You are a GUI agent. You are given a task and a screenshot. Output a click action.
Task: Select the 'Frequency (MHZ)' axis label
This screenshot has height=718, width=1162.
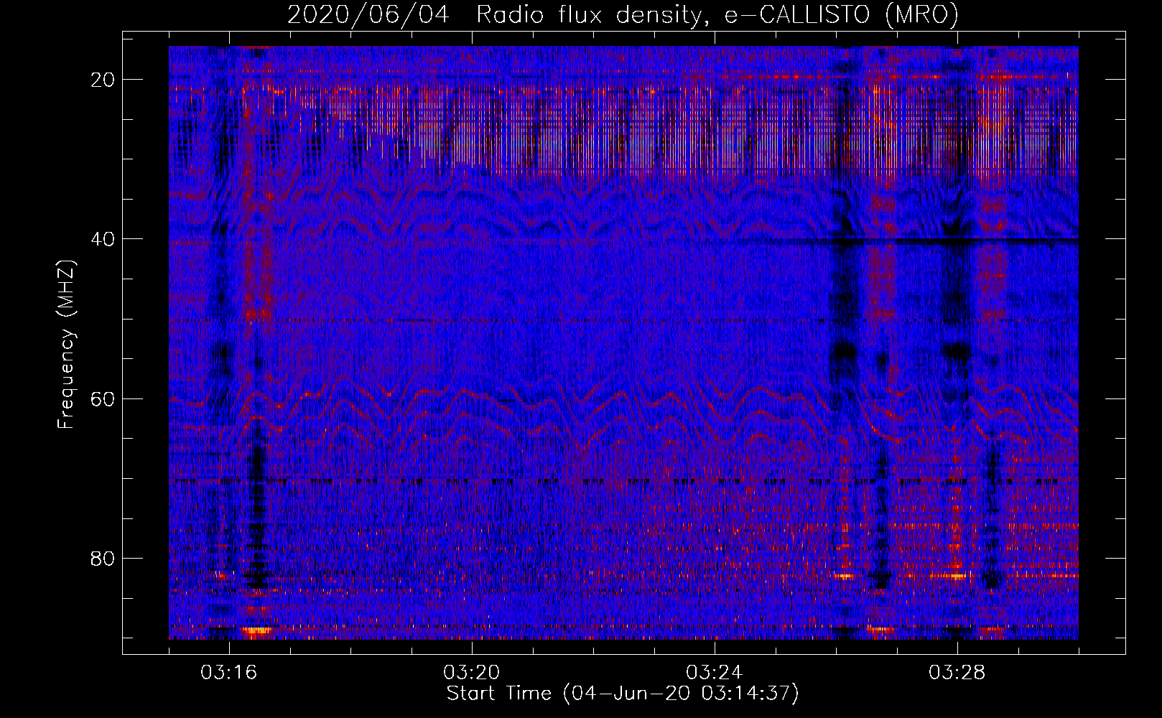click(x=66, y=345)
